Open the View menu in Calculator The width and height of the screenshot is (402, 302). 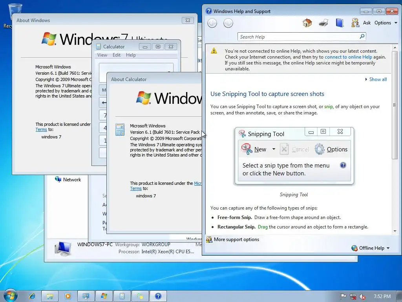(x=102, y=55)
